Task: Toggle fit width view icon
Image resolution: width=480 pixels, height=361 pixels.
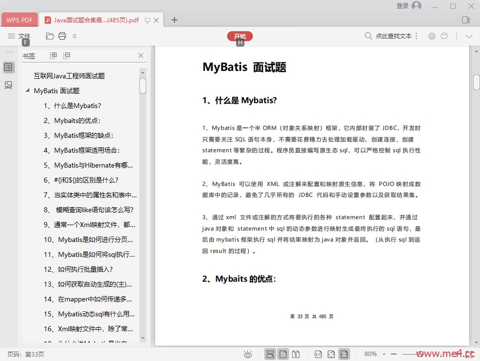Action: tap(344, 354)
